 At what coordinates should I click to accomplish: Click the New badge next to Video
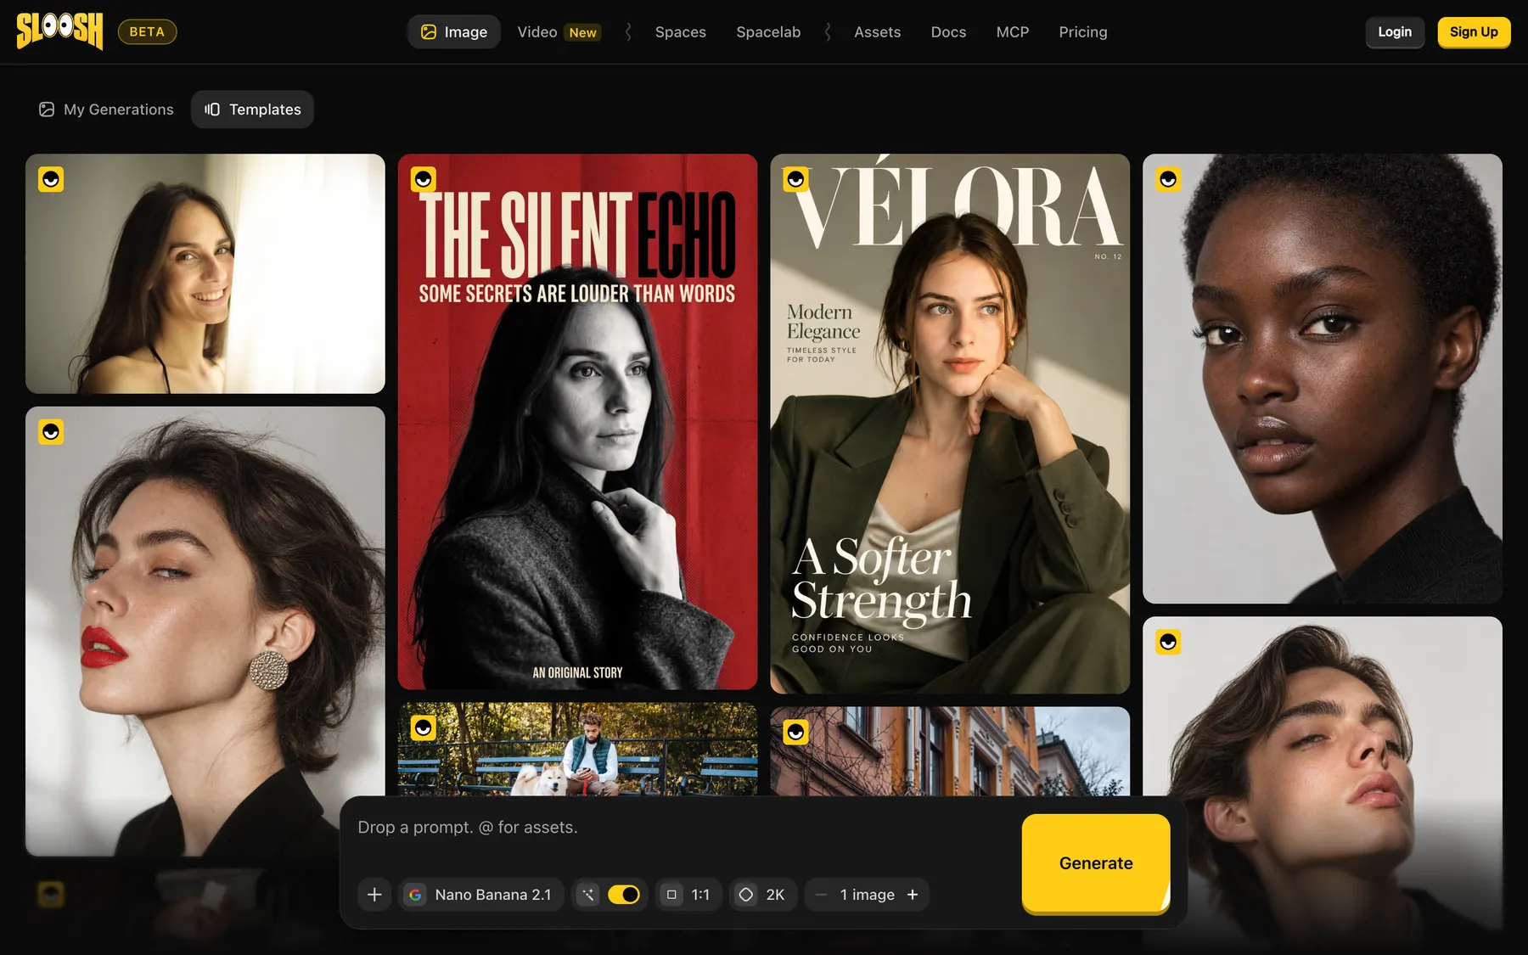pyautogui.click(x=583, y=32)
